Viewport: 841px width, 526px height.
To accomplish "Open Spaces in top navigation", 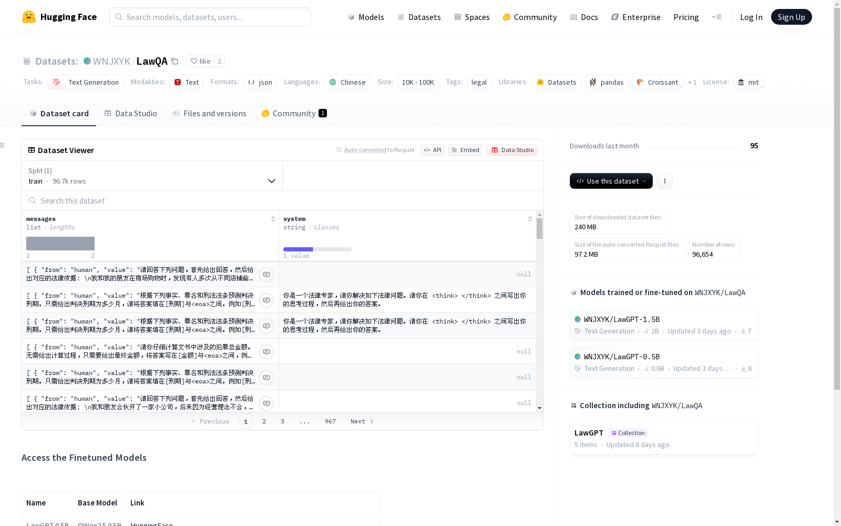I will pos(471,17).
